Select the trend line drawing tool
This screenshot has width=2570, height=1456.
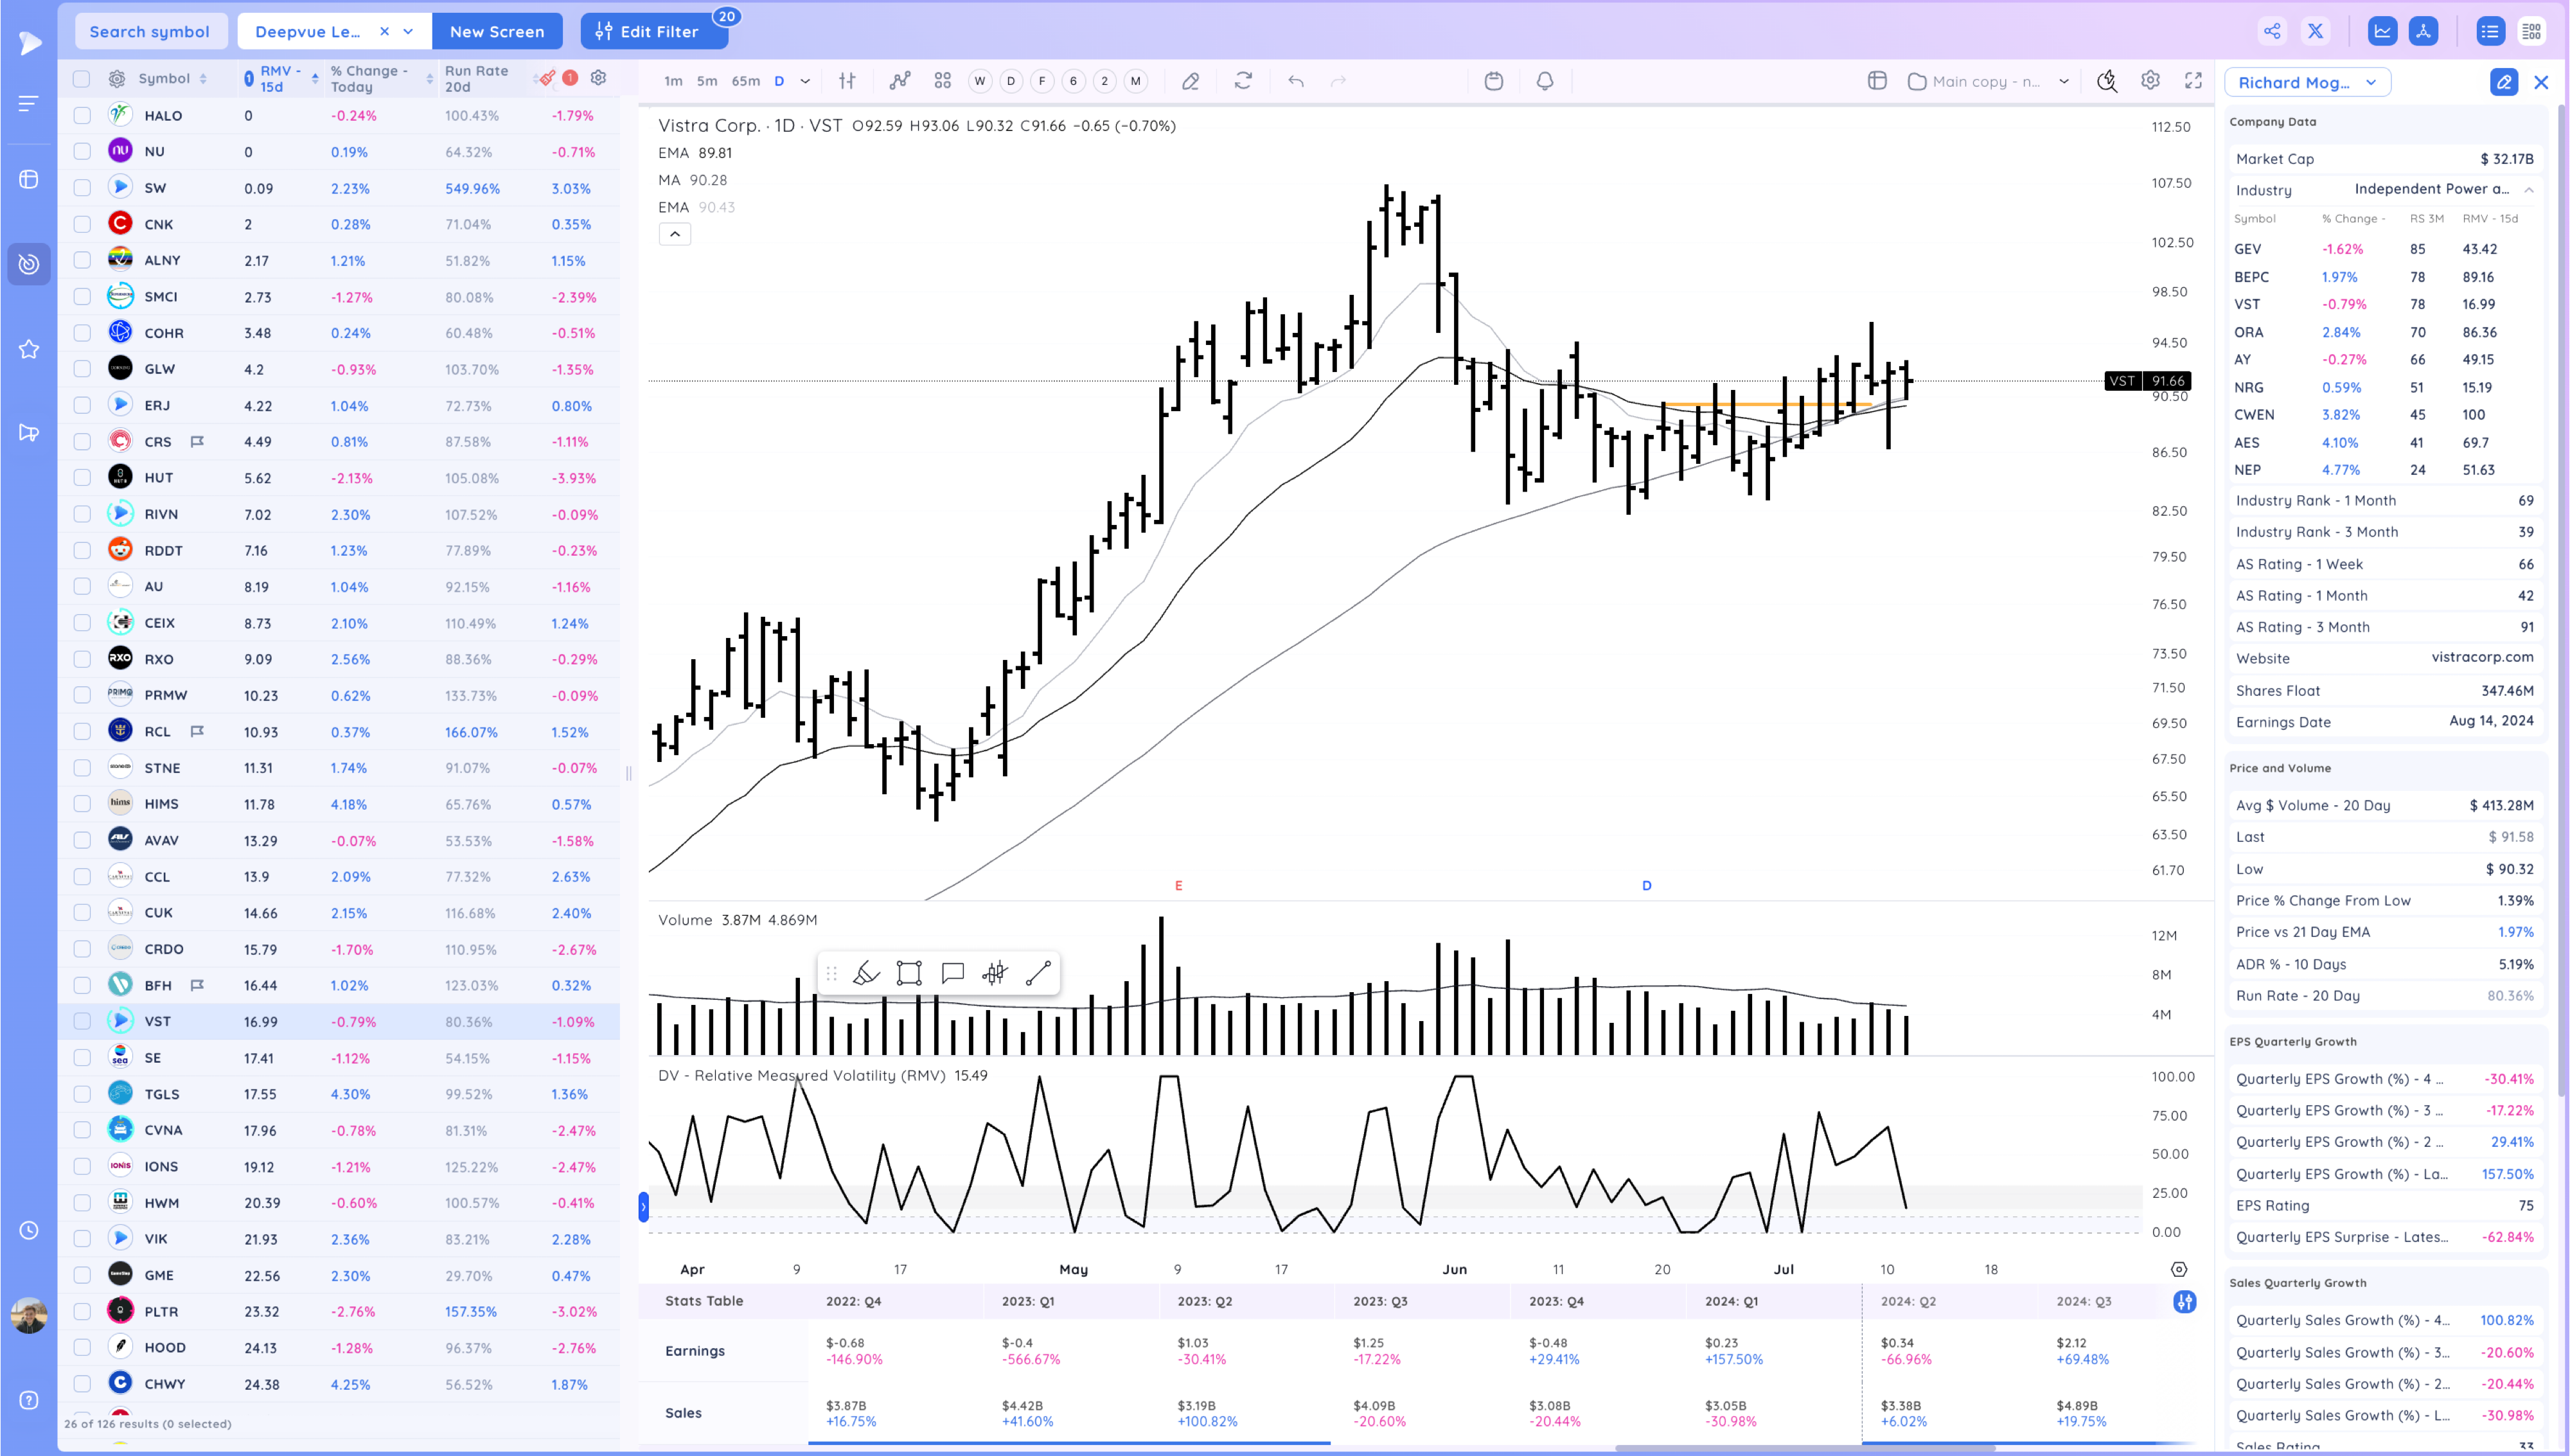1038,973
